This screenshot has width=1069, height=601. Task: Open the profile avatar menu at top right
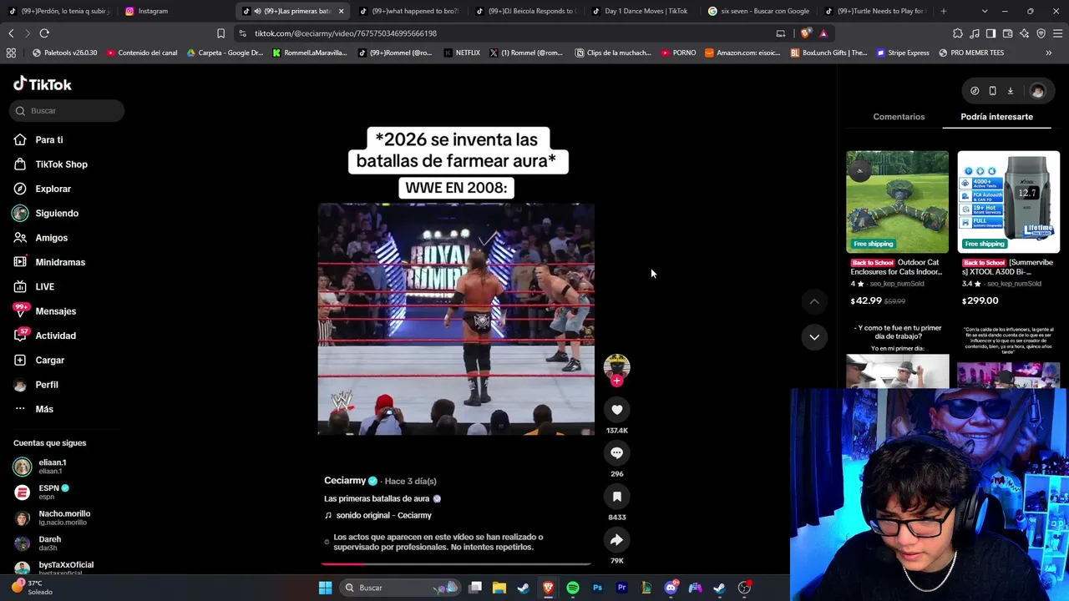tap(1037, 91)
